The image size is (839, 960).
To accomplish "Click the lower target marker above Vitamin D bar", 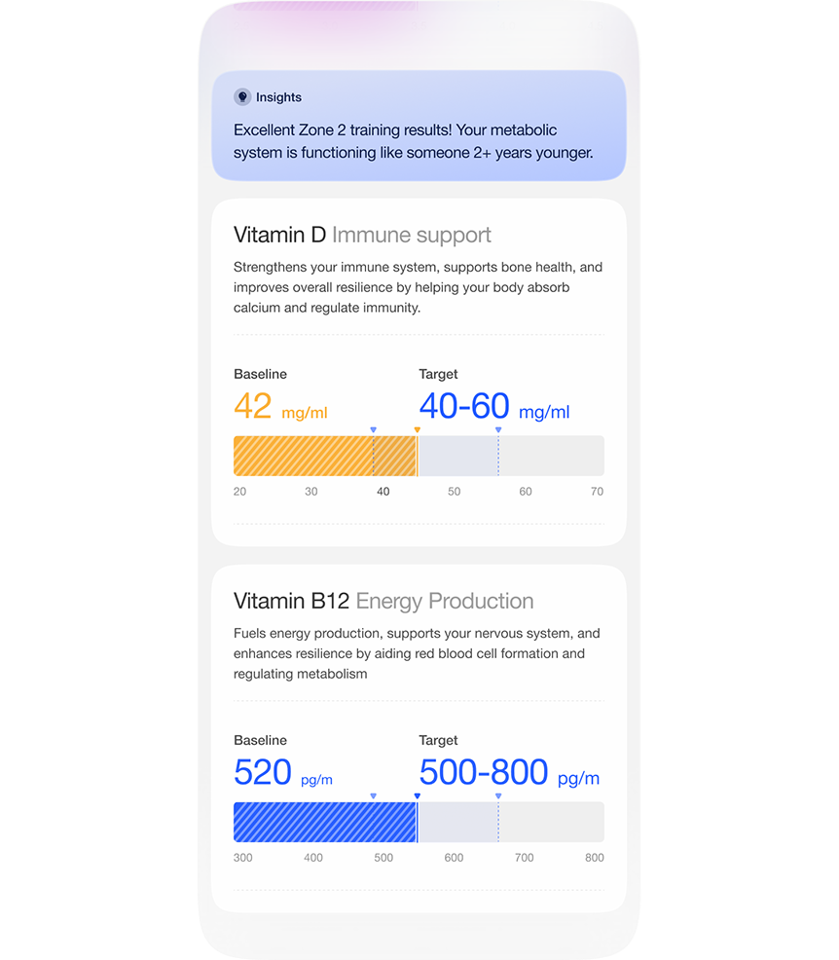I will point(373,429).
